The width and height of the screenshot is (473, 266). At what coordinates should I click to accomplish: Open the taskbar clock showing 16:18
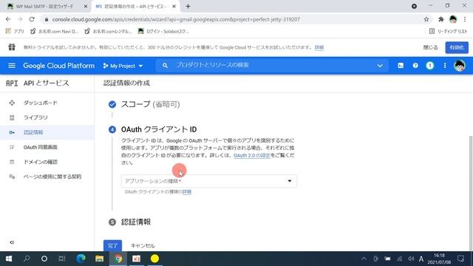tap(439, 259)
